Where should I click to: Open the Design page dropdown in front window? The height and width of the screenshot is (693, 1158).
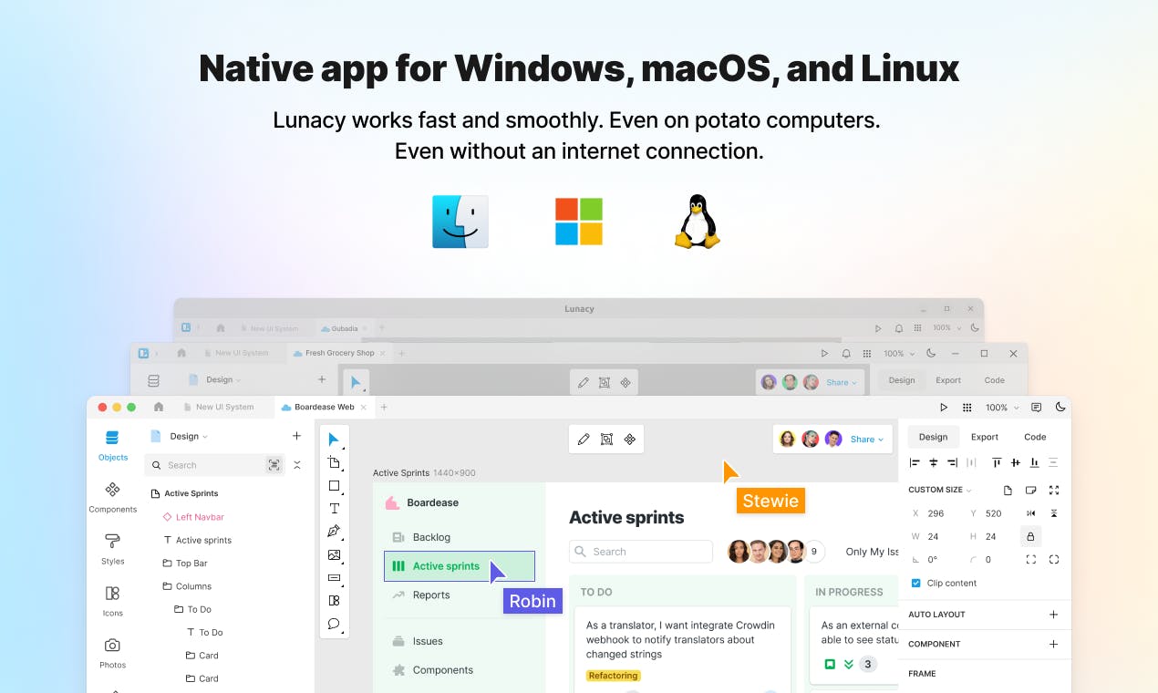click(x=189, y=436)
